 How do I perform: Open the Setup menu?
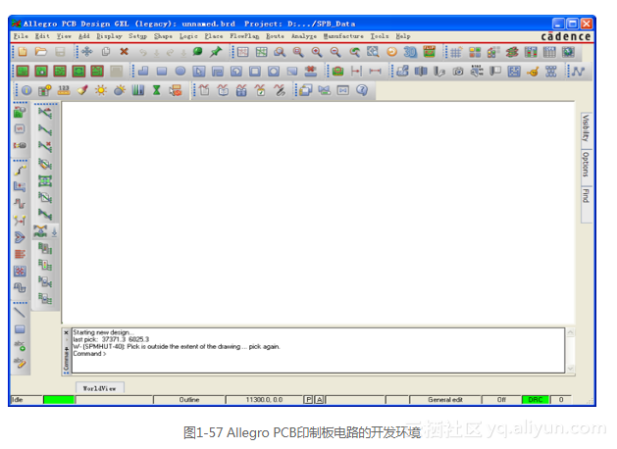(137, 36)
